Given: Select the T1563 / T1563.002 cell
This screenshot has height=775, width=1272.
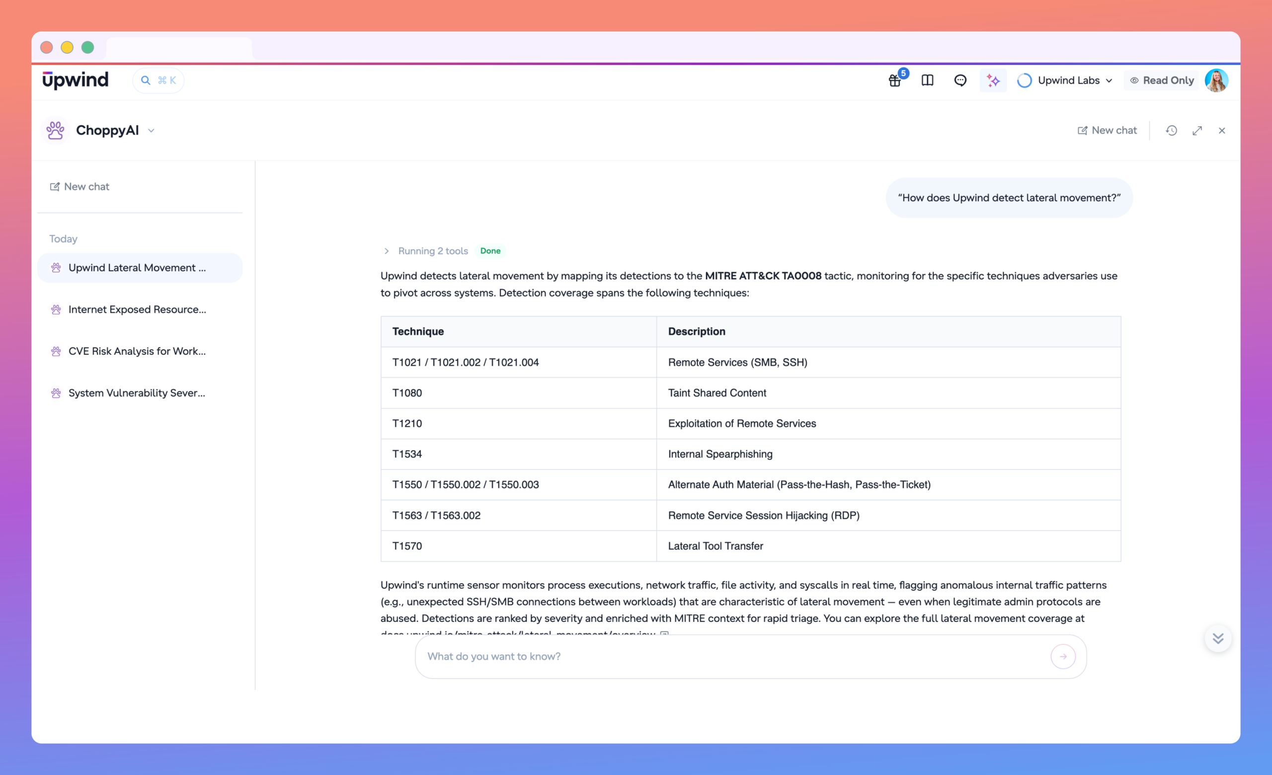Looking at the screenshot, I should [x=518, y=516].
